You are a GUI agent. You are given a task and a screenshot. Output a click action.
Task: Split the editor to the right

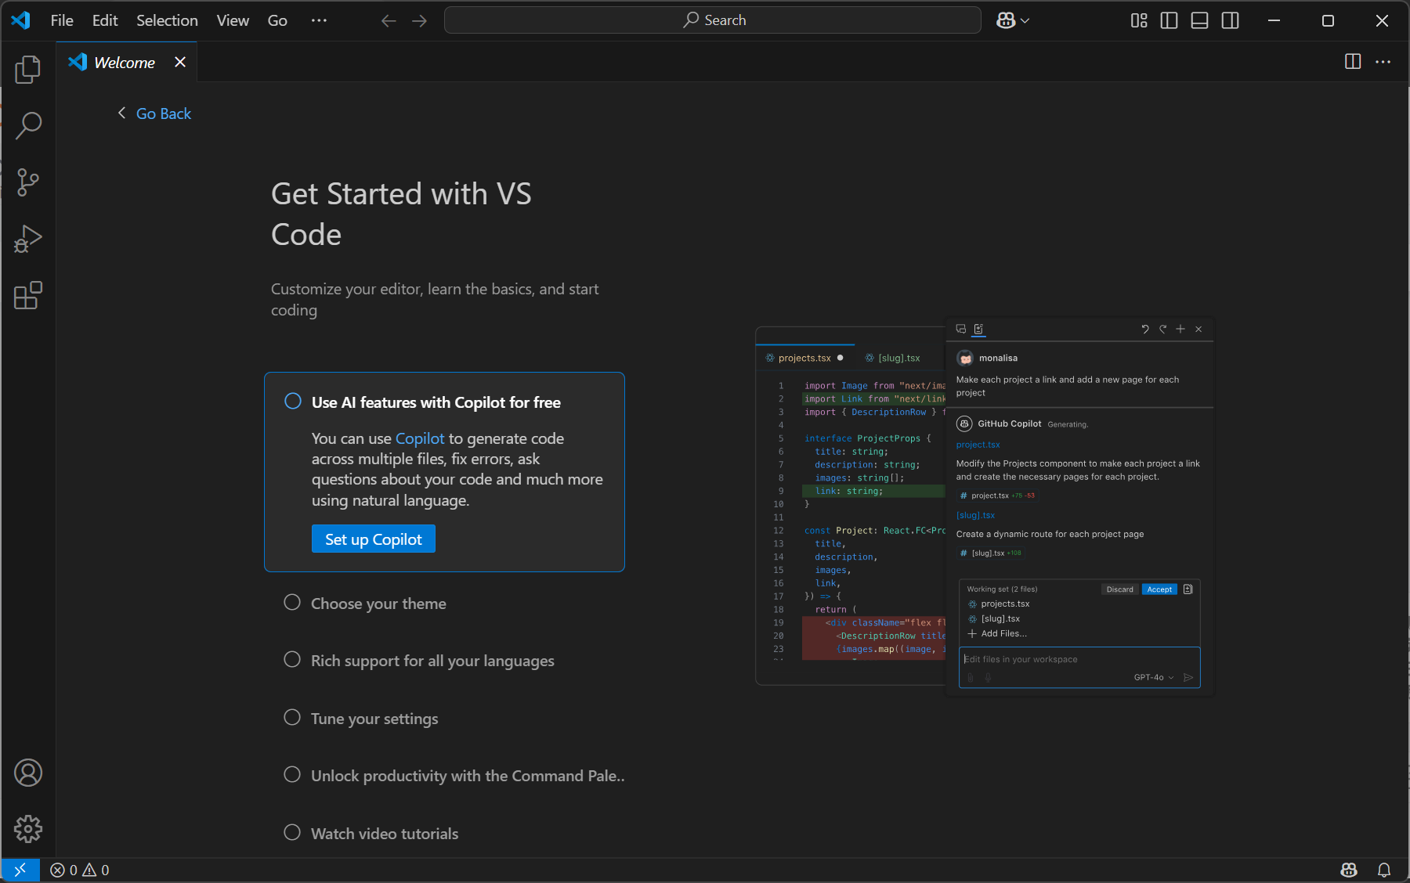tap(1353, 61)
